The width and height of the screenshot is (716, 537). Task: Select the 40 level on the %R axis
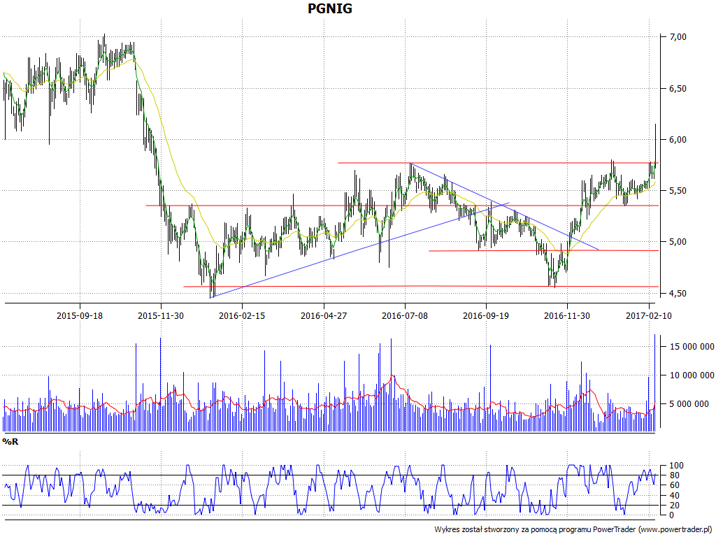pos(673,496)
